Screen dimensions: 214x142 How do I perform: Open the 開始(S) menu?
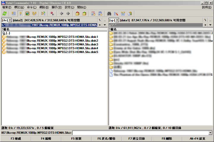click(82, 7)
